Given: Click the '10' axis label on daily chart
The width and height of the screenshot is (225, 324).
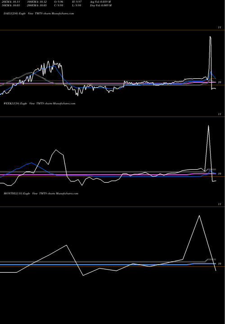Looking at the screenshot, I should click(x=220, y=82).
